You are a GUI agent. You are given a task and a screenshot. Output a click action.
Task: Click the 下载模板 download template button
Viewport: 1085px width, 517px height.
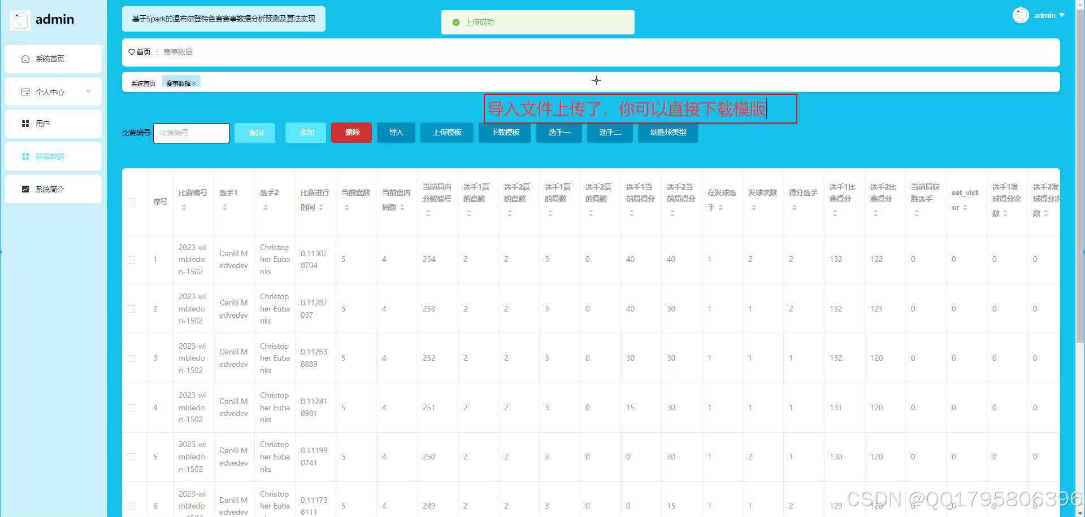pyautogui.click(x=505, y=133)
